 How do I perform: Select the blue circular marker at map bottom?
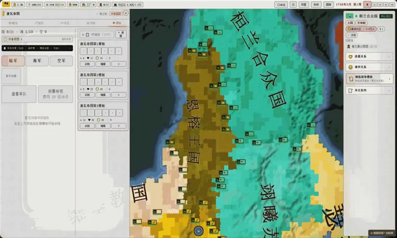point(198,231)
